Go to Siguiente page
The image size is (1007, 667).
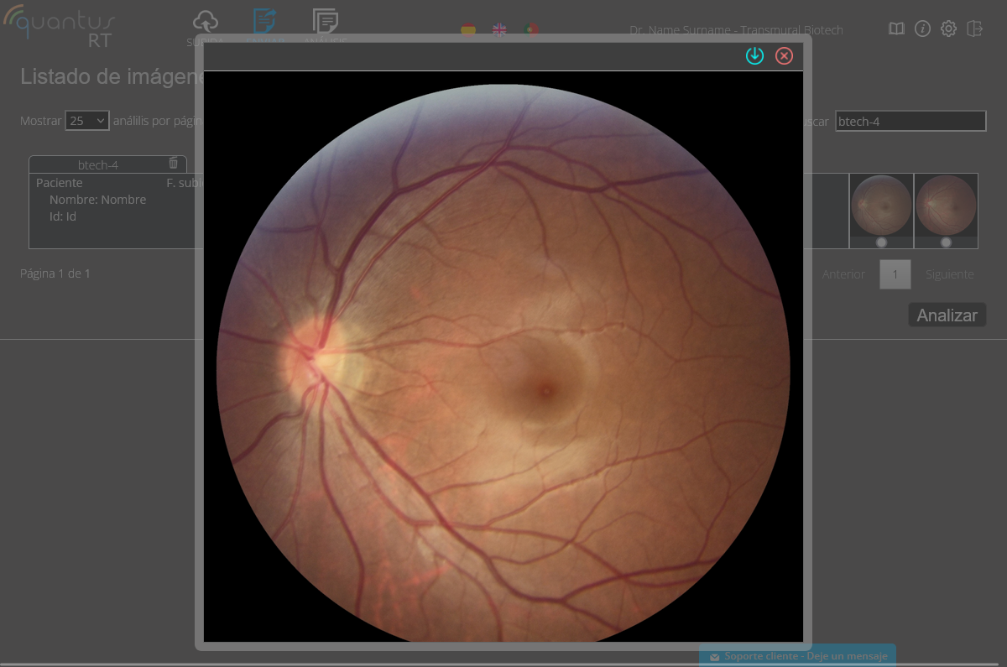950,274
